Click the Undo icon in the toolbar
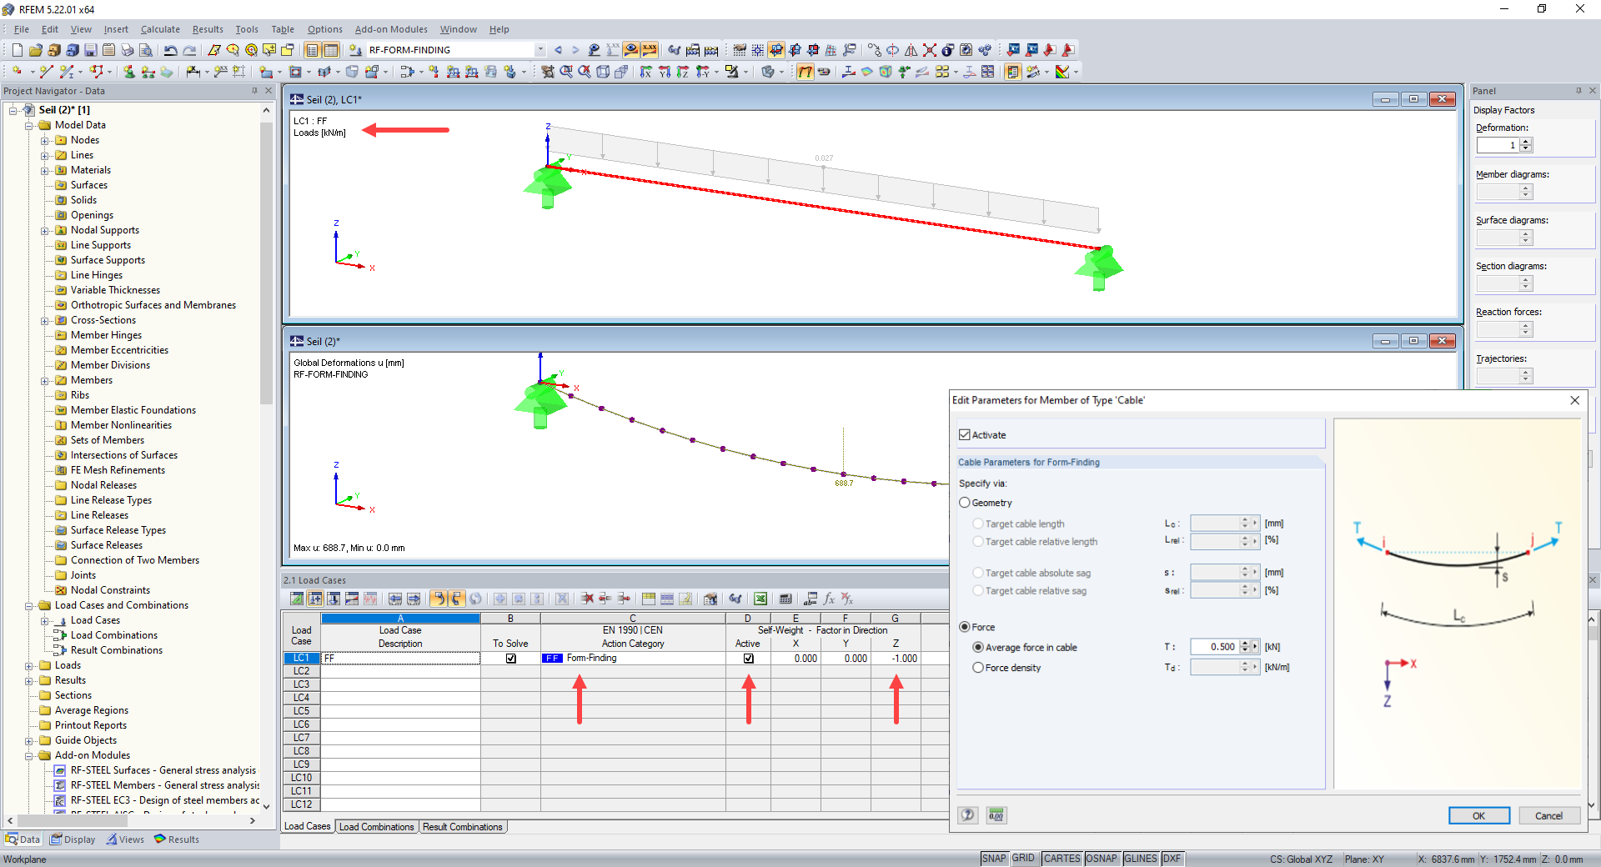Screen dimensions: 1601x867 click(x=171, y=50)
